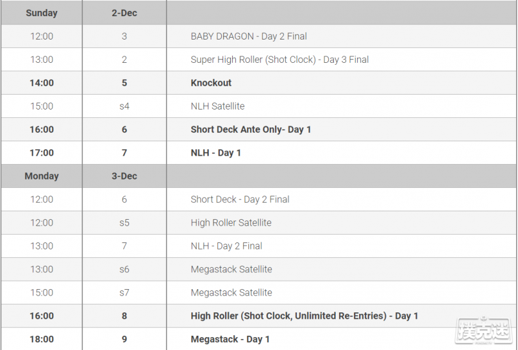Click Short Deck - Day 2 Final event
The image size is (518, 350).
point(240,200)
